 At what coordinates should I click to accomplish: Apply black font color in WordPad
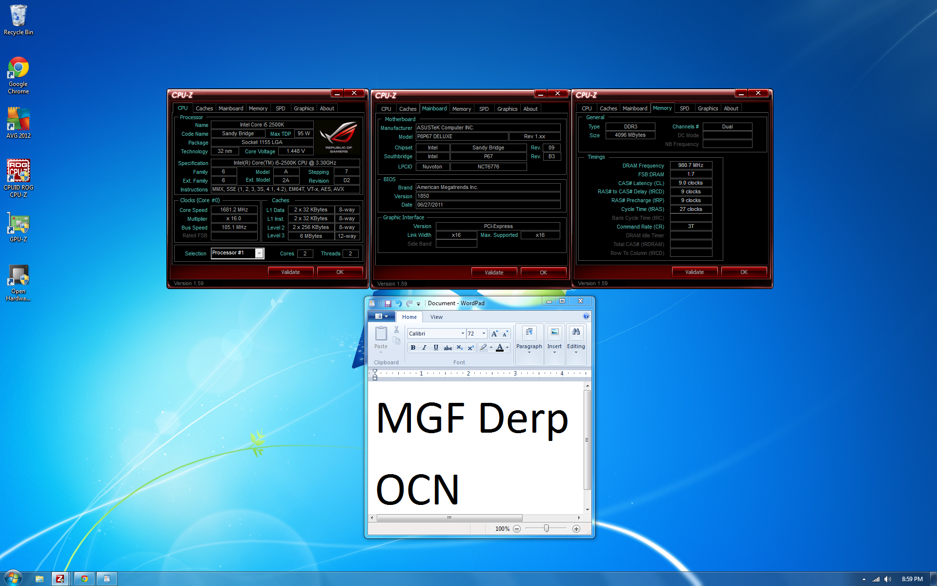(x=500, y=348)
